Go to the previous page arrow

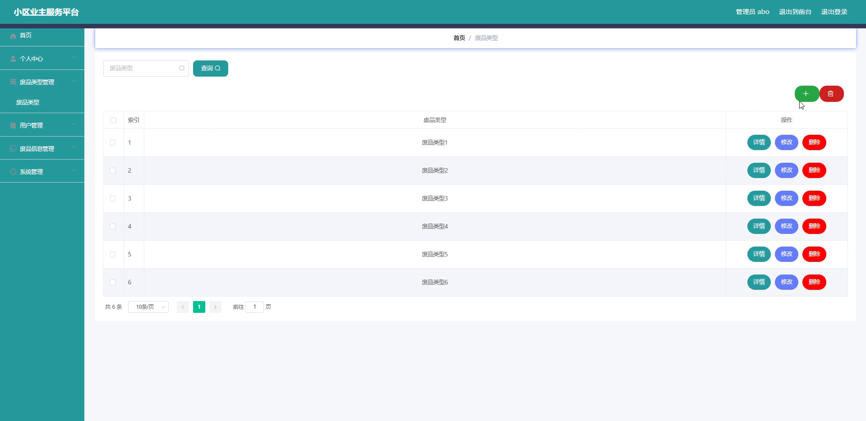(x=183, y=307)
